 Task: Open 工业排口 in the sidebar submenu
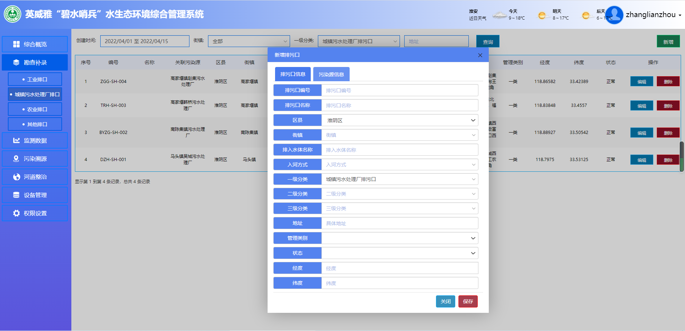coord(35,79)
